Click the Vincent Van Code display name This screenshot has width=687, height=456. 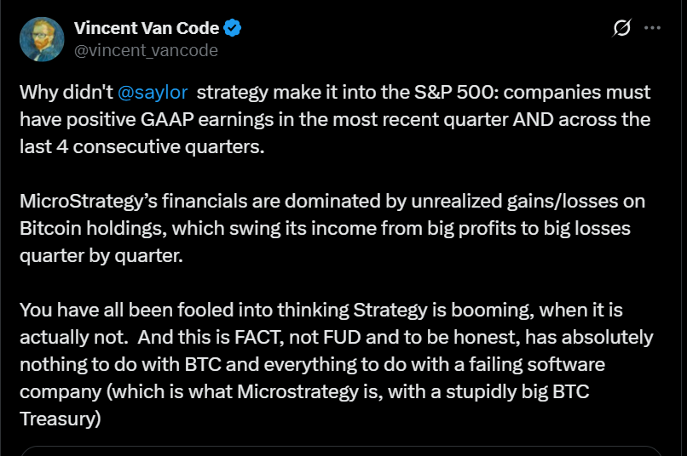tap(147, 28)
